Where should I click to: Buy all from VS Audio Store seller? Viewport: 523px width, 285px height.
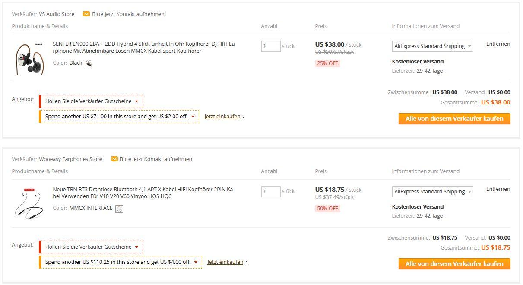[x=454, y=119]
